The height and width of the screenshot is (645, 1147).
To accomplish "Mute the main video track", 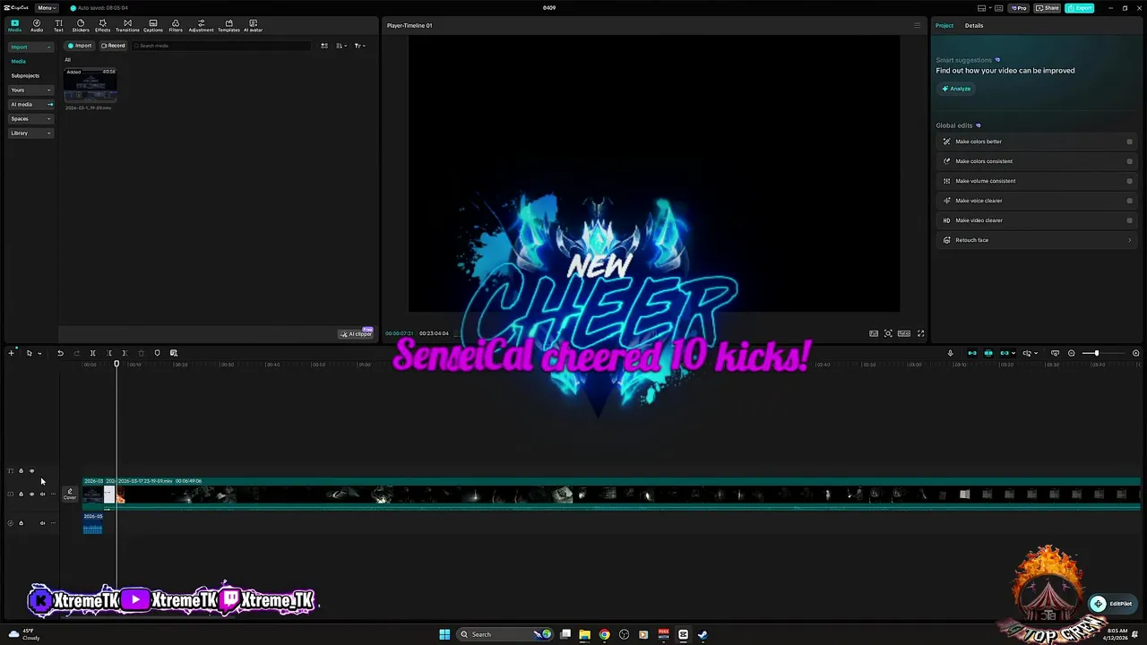I will [x=42, y=494].
